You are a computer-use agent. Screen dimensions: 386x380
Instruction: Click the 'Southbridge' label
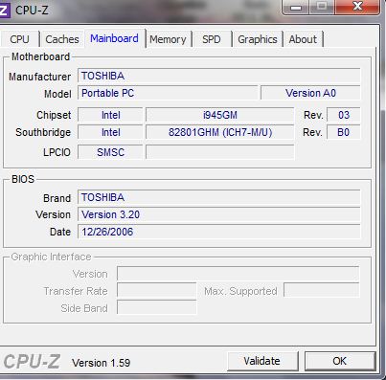[43, 132]
